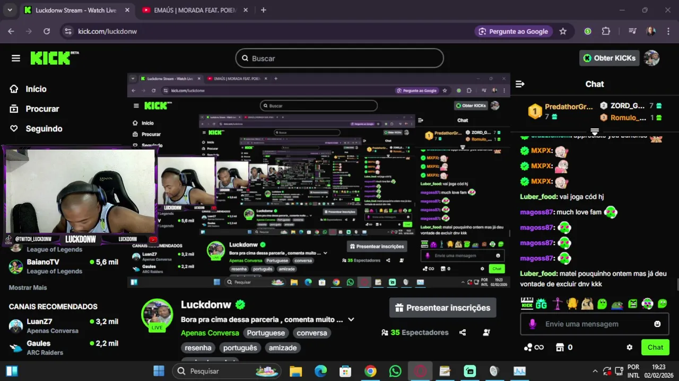Expand the stream title chevron
The image size is (679, 381).
[351, 320]
